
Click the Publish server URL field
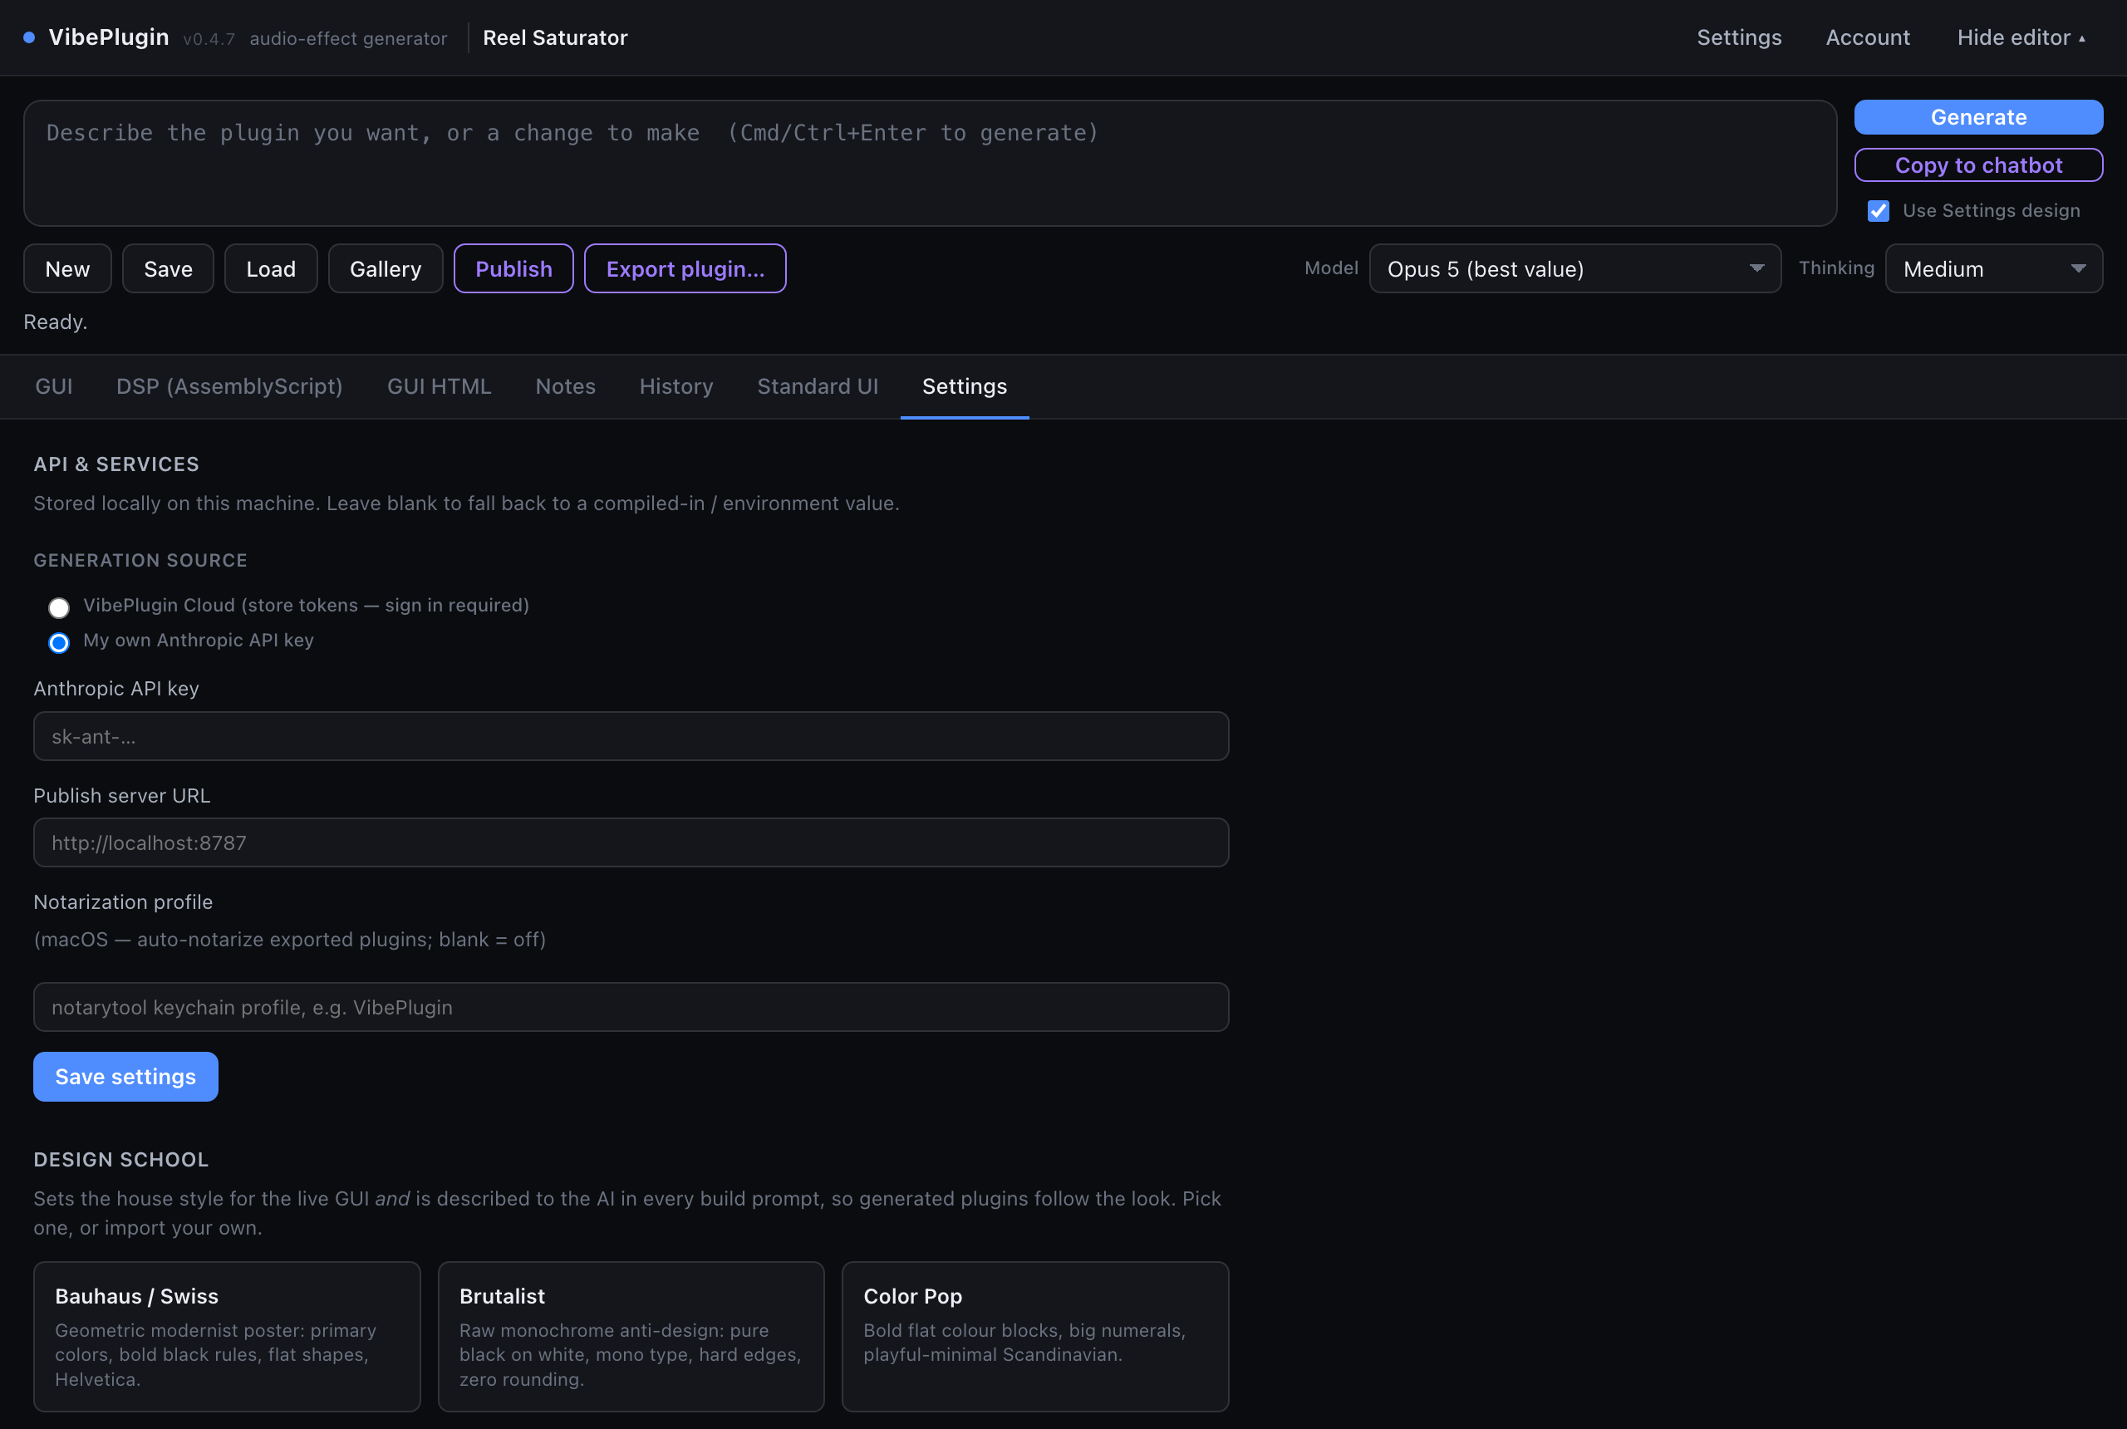(x=631, y=842)
